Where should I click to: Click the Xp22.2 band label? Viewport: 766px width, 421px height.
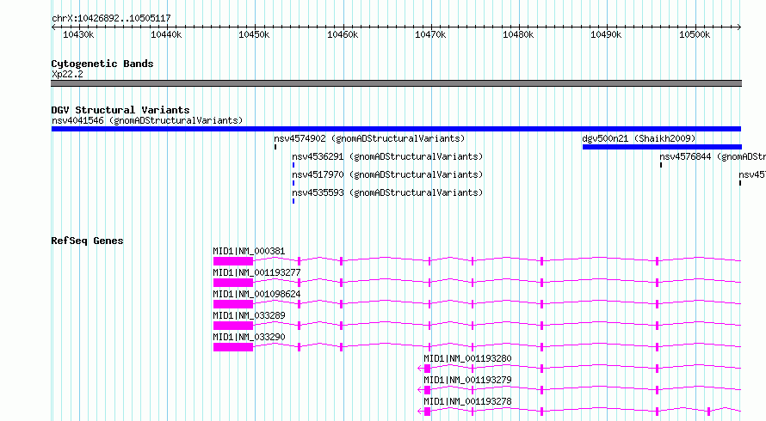[x=67, y=74]
